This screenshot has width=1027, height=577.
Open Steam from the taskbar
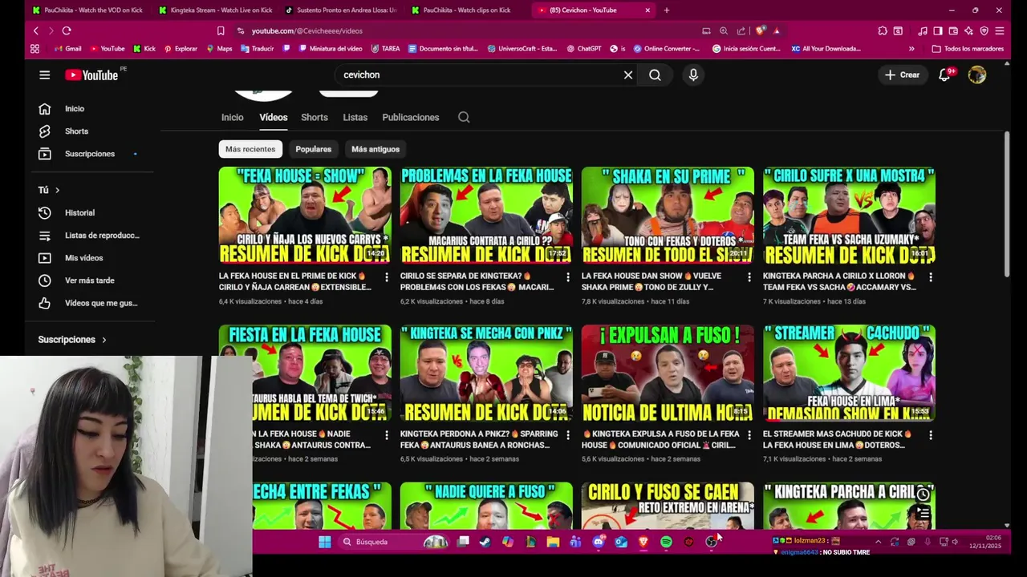[485, 542]
